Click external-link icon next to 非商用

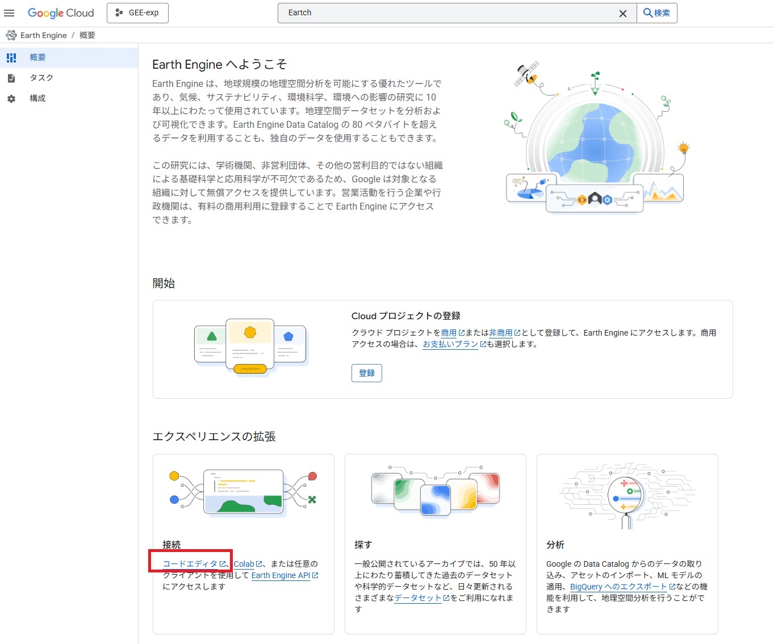[517, 333]
